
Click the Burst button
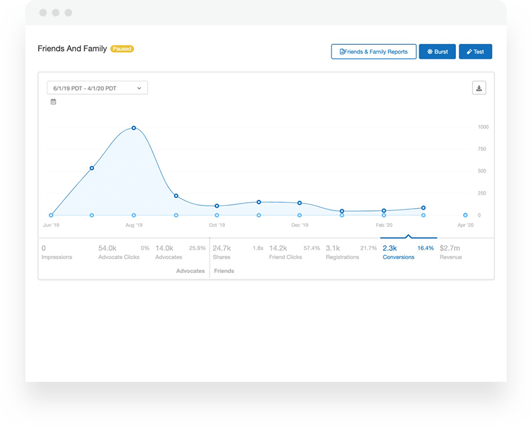click(x=437, y=52)
